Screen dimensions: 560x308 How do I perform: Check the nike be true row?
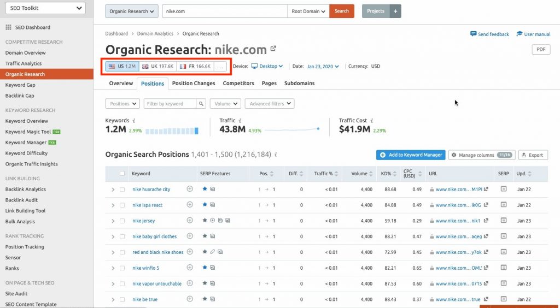coord(122,299)
